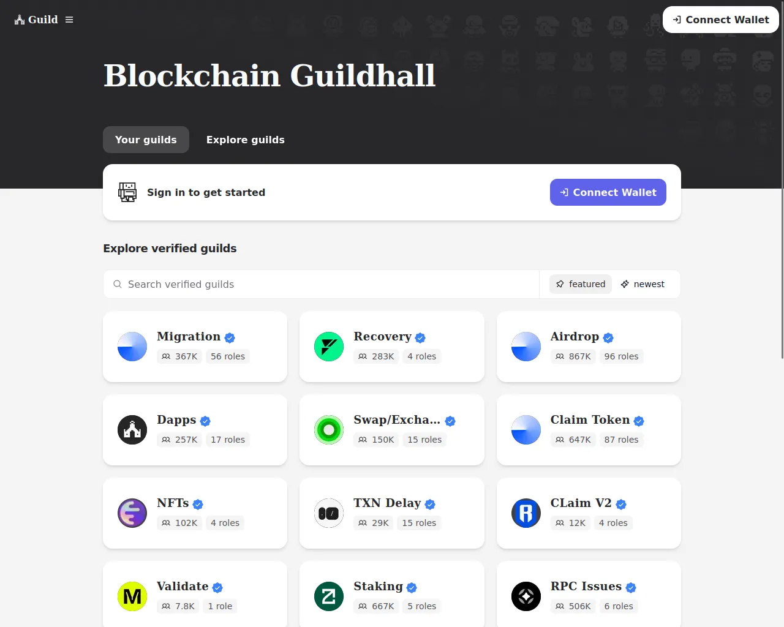Click the Staking green Z logo
Screen dimensions: 784x627
click(329, 596)
